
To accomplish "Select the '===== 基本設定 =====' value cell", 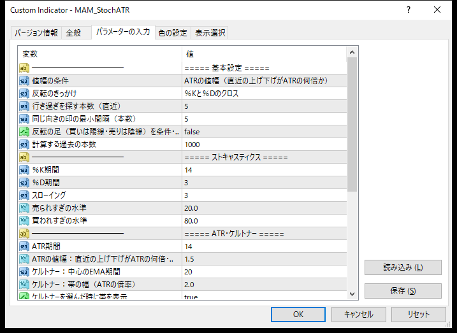I will (x=265, y=68).
